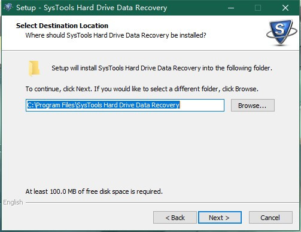Screen dimensions: 301x232
Task: Go back with the < Back button
Action: pyautogui.click(x=175, y=218)
